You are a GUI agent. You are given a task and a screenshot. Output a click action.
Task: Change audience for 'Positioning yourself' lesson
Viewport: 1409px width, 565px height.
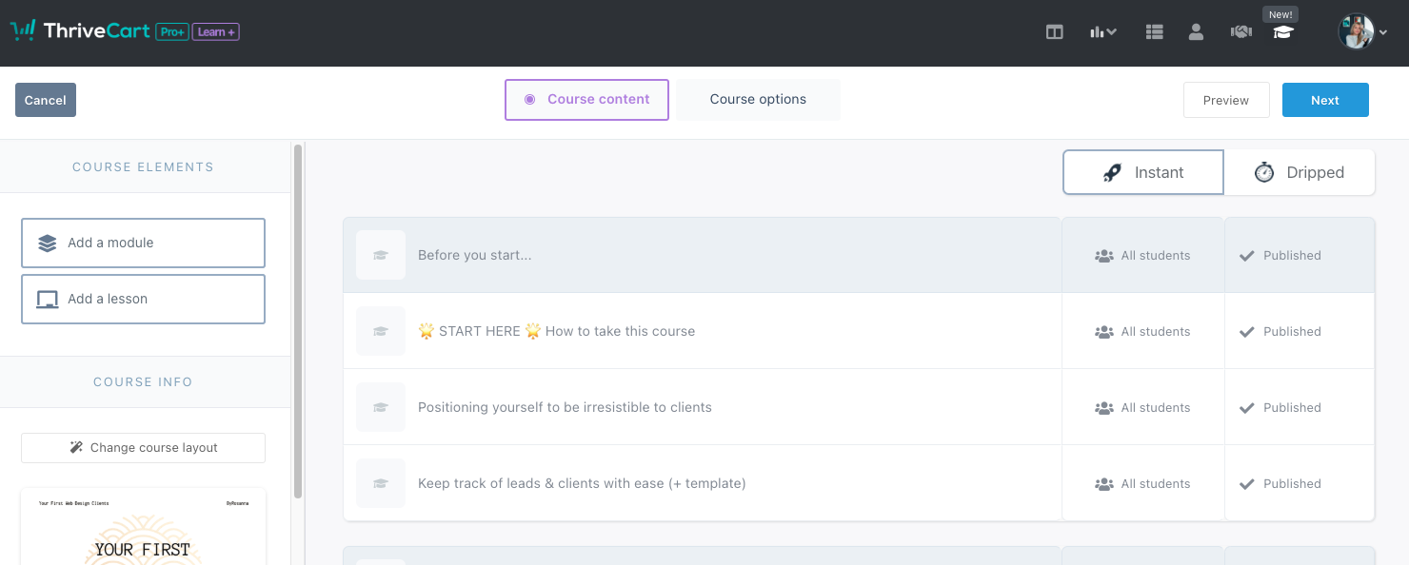(x=1142, y=407)
